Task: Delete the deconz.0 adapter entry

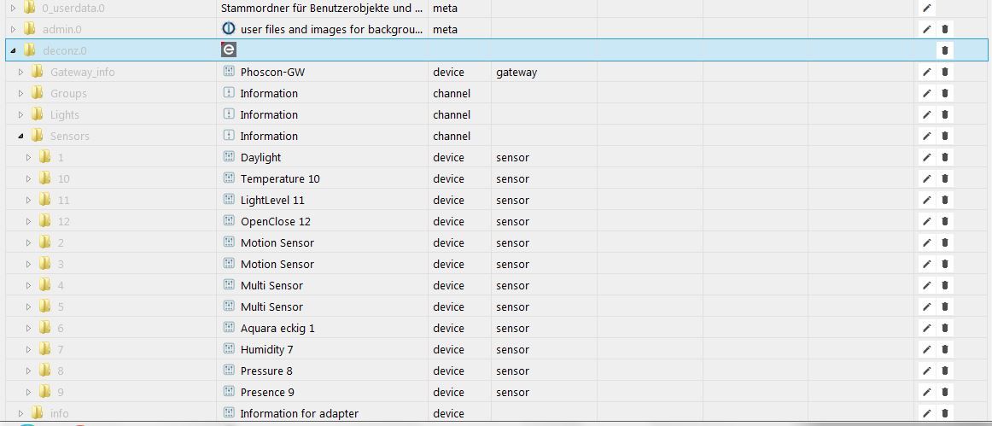Action: (944, 50)
